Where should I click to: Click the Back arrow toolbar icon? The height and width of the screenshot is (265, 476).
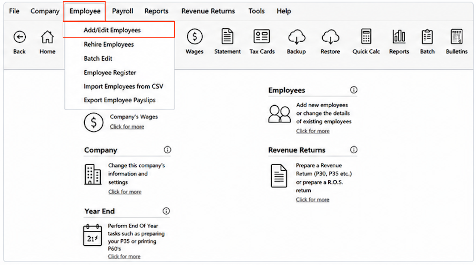[20, 37]
